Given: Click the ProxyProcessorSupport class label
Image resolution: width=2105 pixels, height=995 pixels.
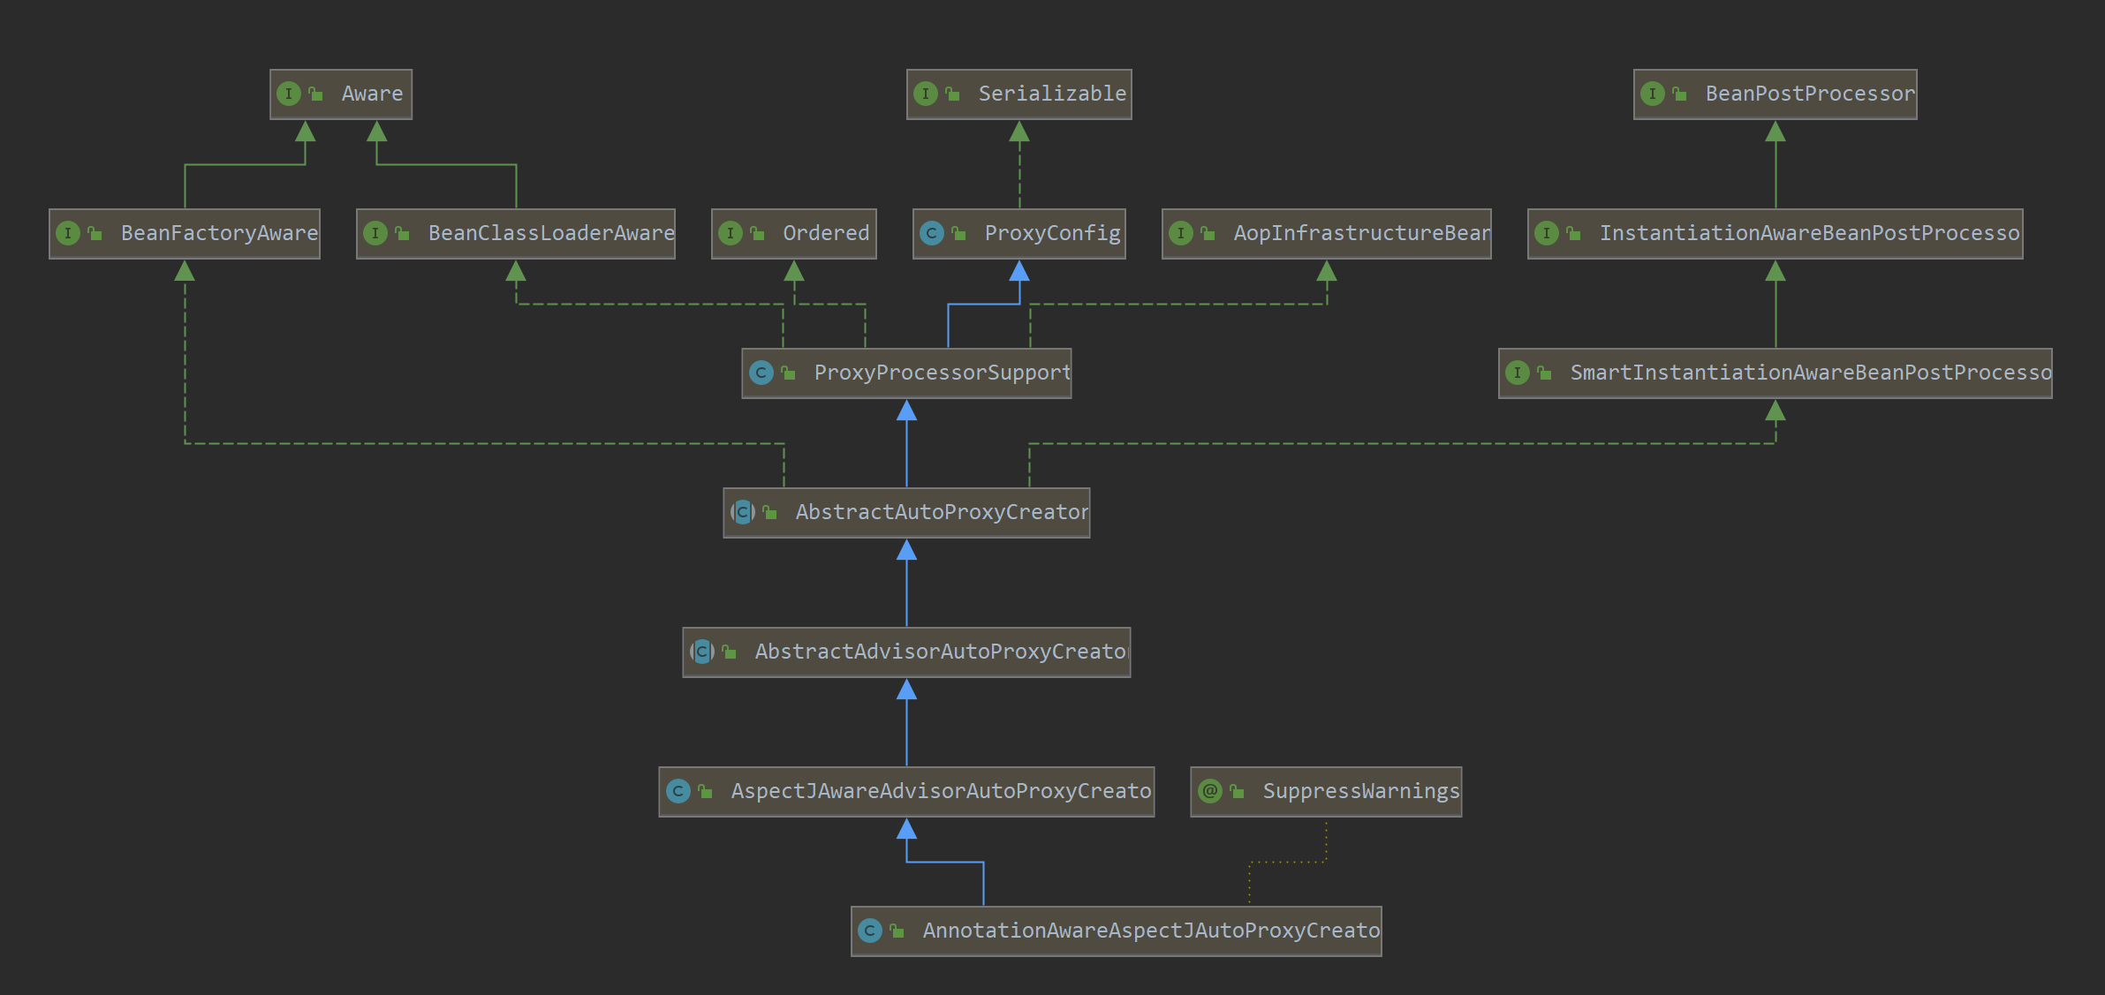Looking at the screenshot, I should click(x=942, y=373).
